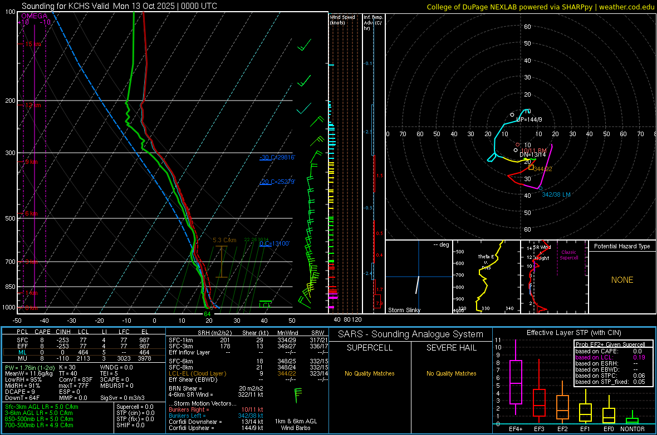Click the red 'Bunkers Right =' row
This screenshot has height=435, width=657.
[216, 409]
